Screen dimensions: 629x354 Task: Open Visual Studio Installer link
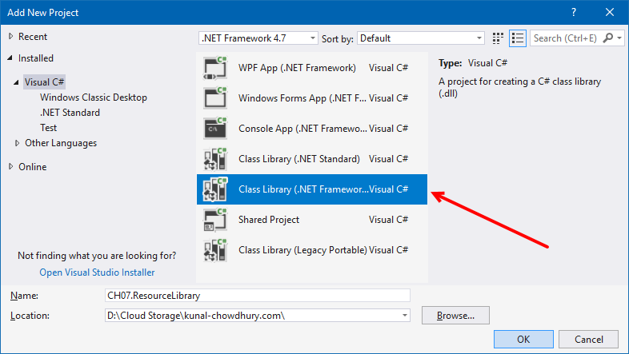97,272
